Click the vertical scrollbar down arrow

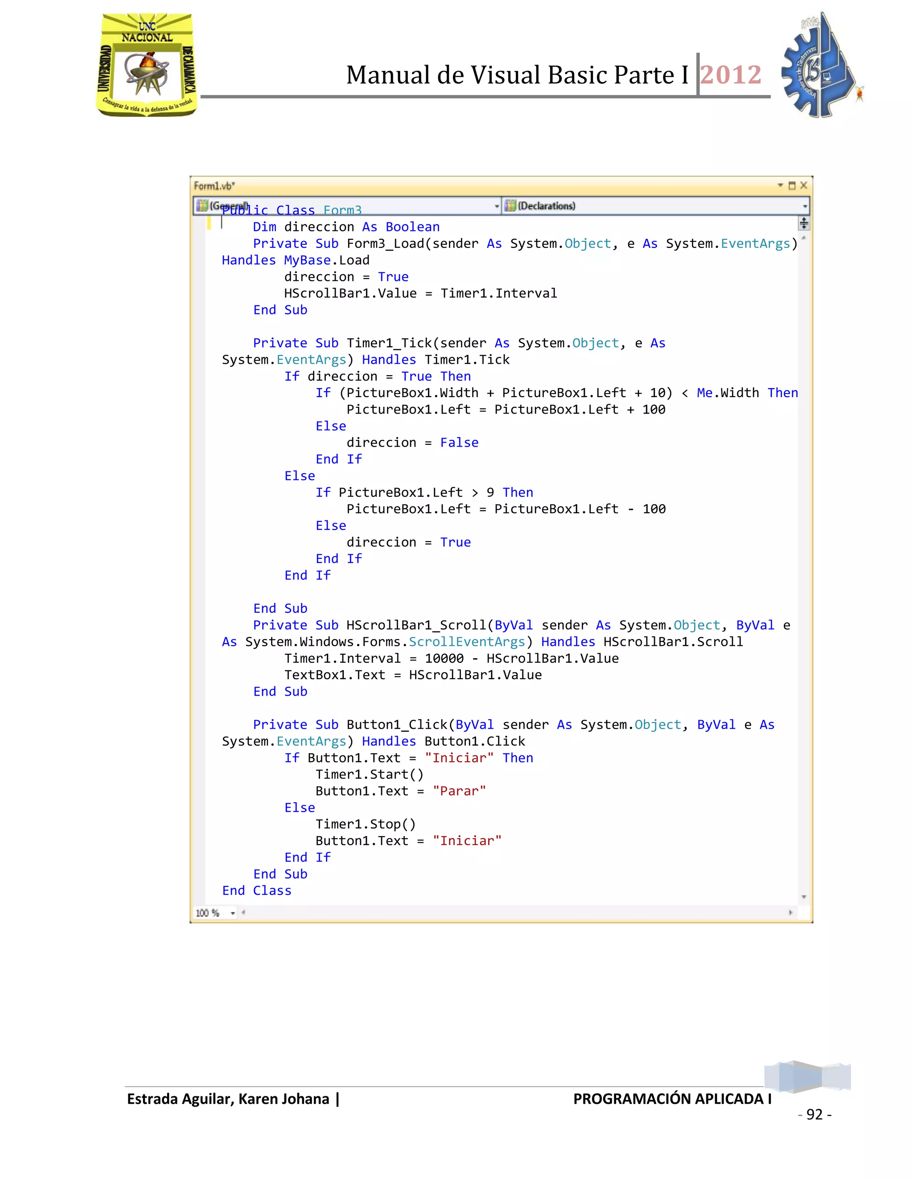pyautogui.click(x=804, y=897)
